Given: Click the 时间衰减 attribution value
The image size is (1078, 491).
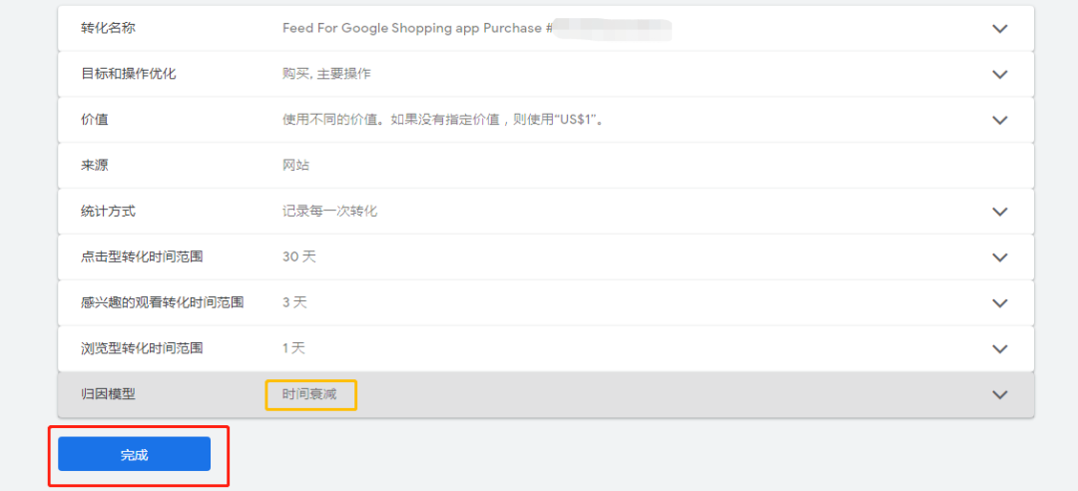Looking at the screenshot, I should tap(309, 394).
